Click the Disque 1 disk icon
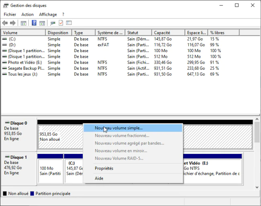 tap(7, 157)
